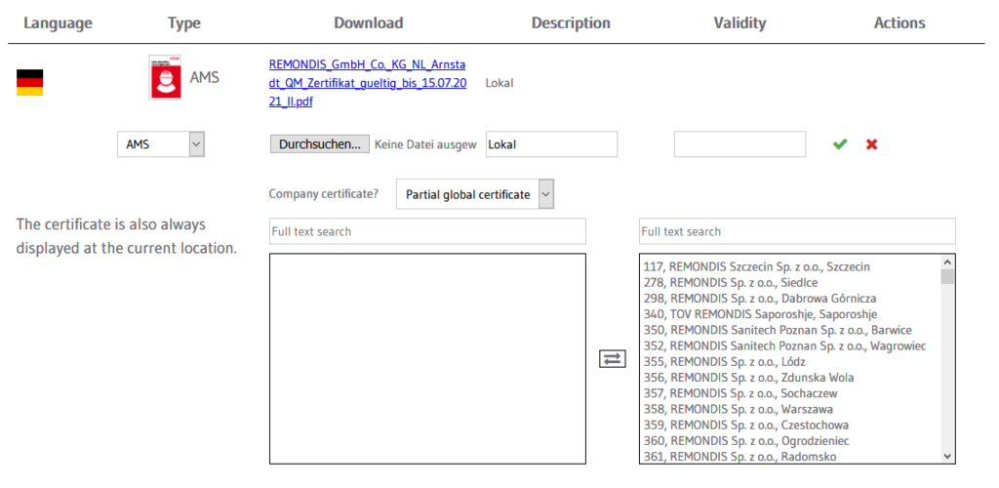Screen dimensions: 999x488
Task: Click the transfer arrows between the lists
Action: click(613, 359)
